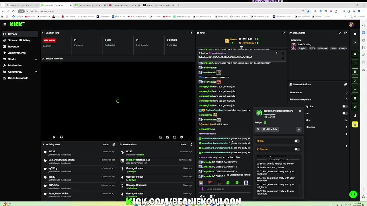367x206 pixels.
Task: Click the English stream tag
Action: (x=302, y=48)
